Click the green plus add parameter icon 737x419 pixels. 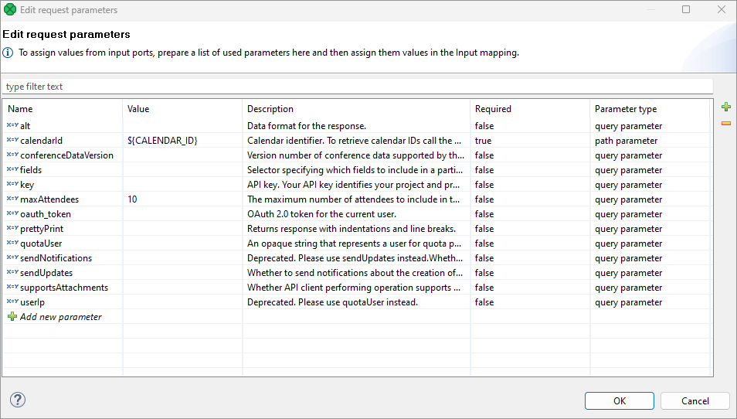pos(725,107)
